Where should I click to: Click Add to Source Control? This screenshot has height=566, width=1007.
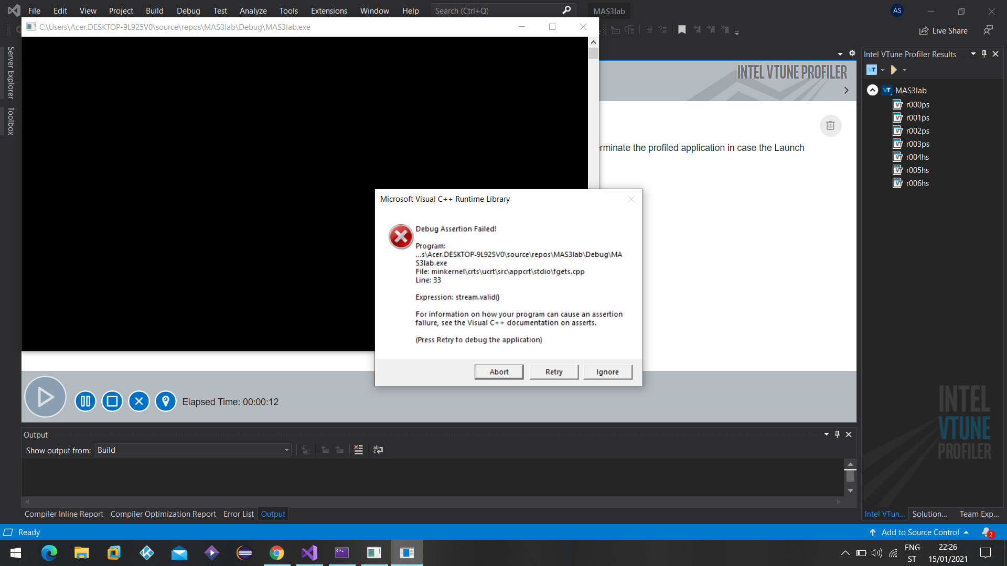(919, 532)
